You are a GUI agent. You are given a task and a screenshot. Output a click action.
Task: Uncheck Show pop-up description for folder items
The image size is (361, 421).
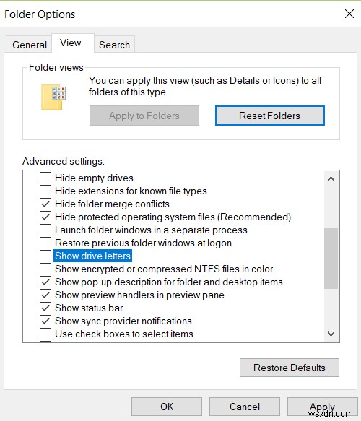pos(45,282)
